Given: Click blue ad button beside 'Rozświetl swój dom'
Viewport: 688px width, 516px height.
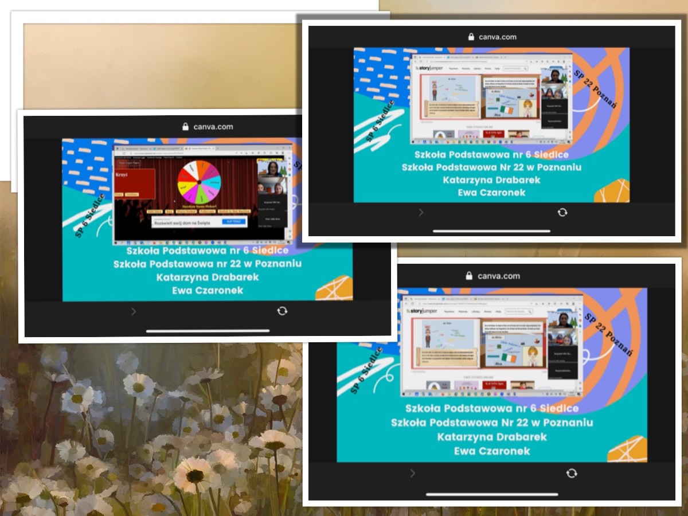Looking at the screenshot, I should [x=233, y=221].
